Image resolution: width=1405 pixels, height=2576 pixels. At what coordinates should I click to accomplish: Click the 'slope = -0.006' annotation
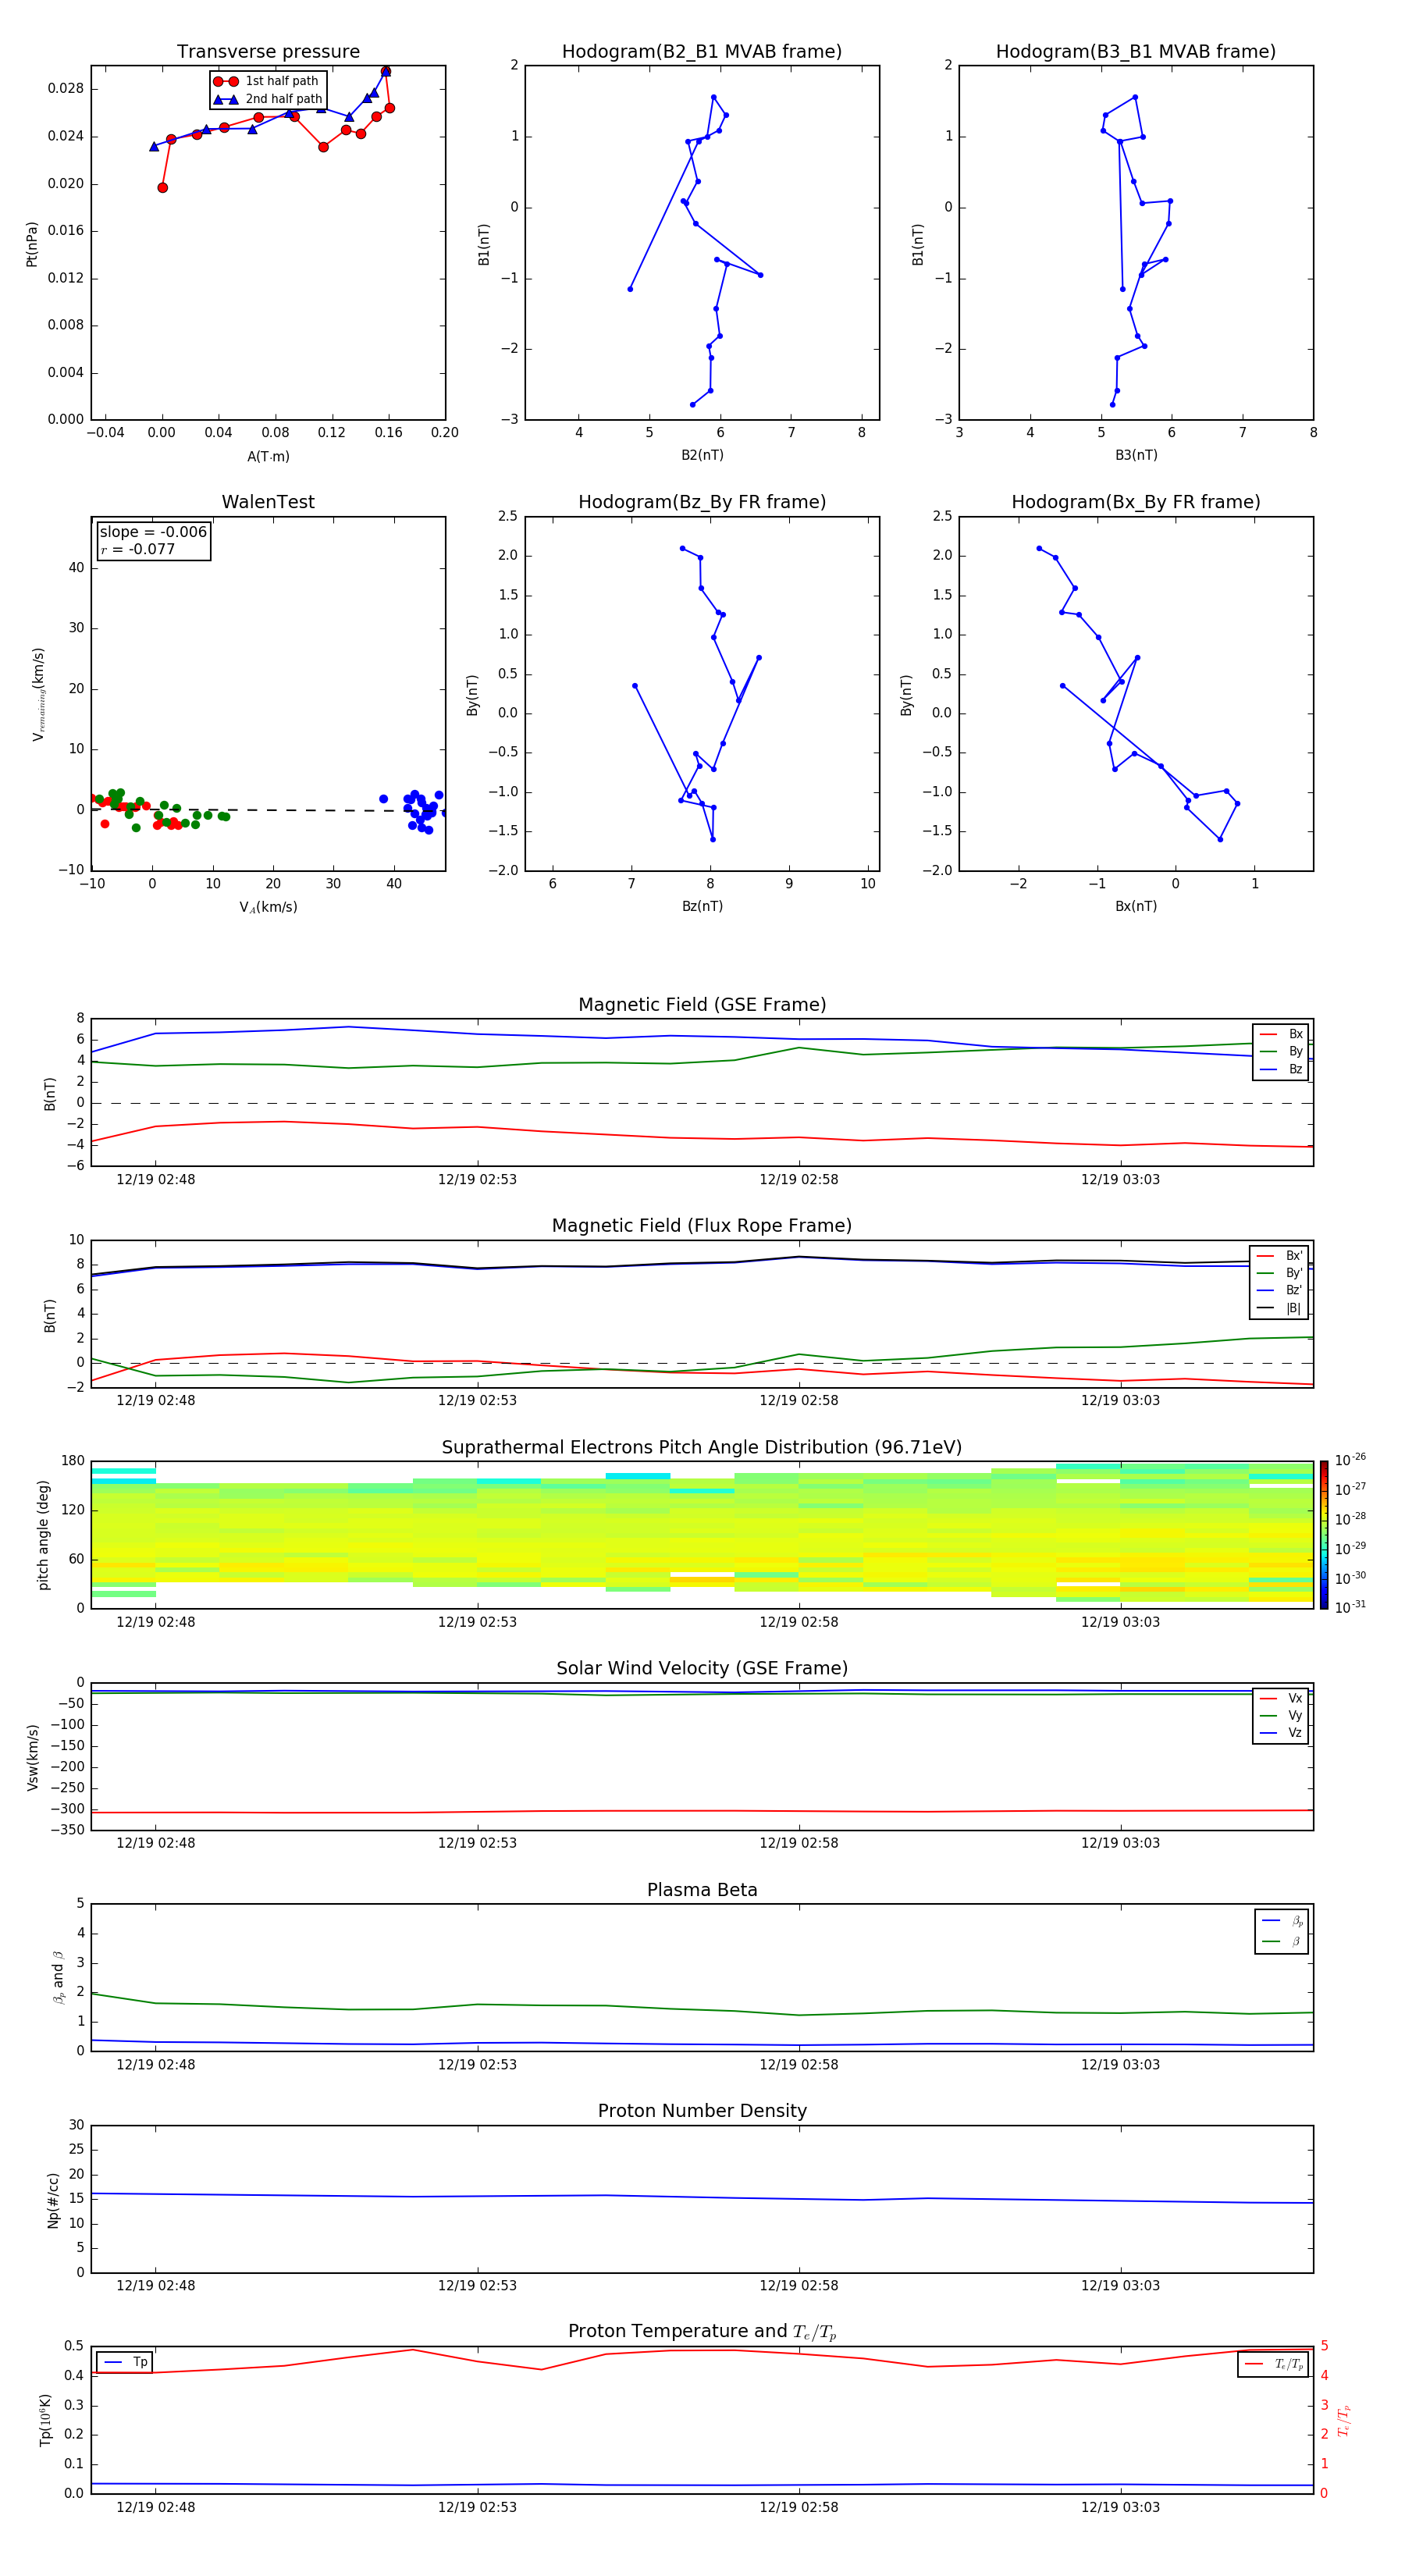point(153,532)
